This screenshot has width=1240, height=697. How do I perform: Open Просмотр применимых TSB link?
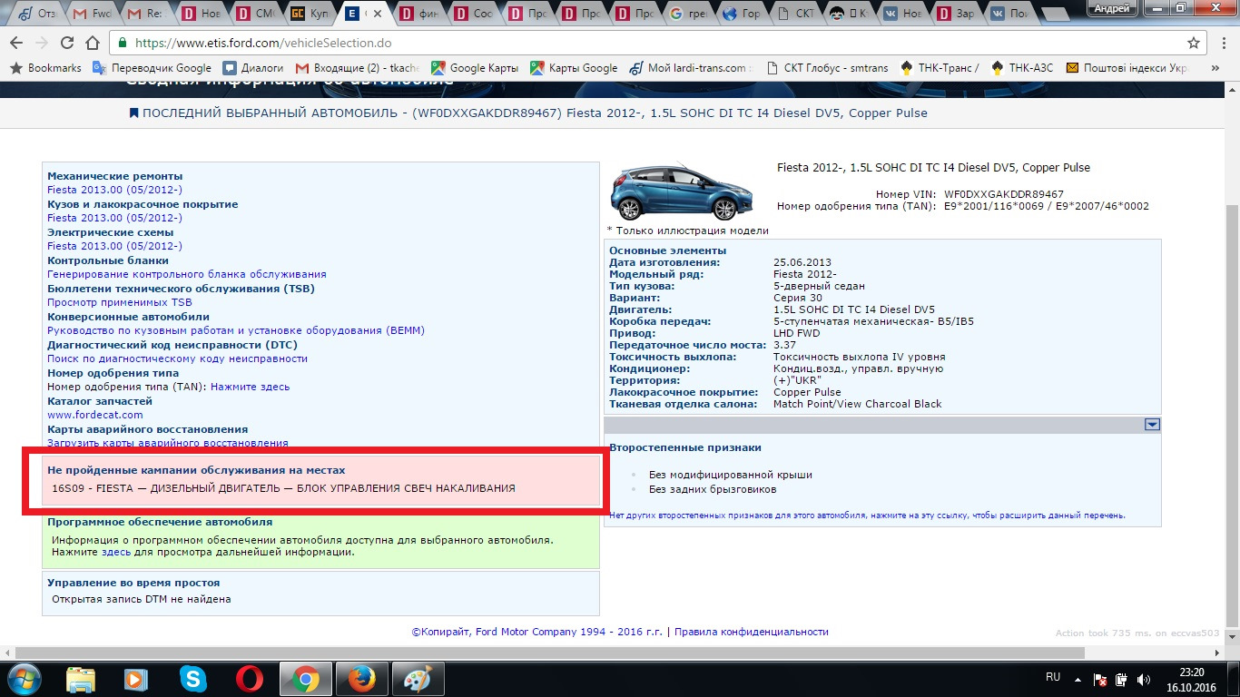[x=120, y=302]
